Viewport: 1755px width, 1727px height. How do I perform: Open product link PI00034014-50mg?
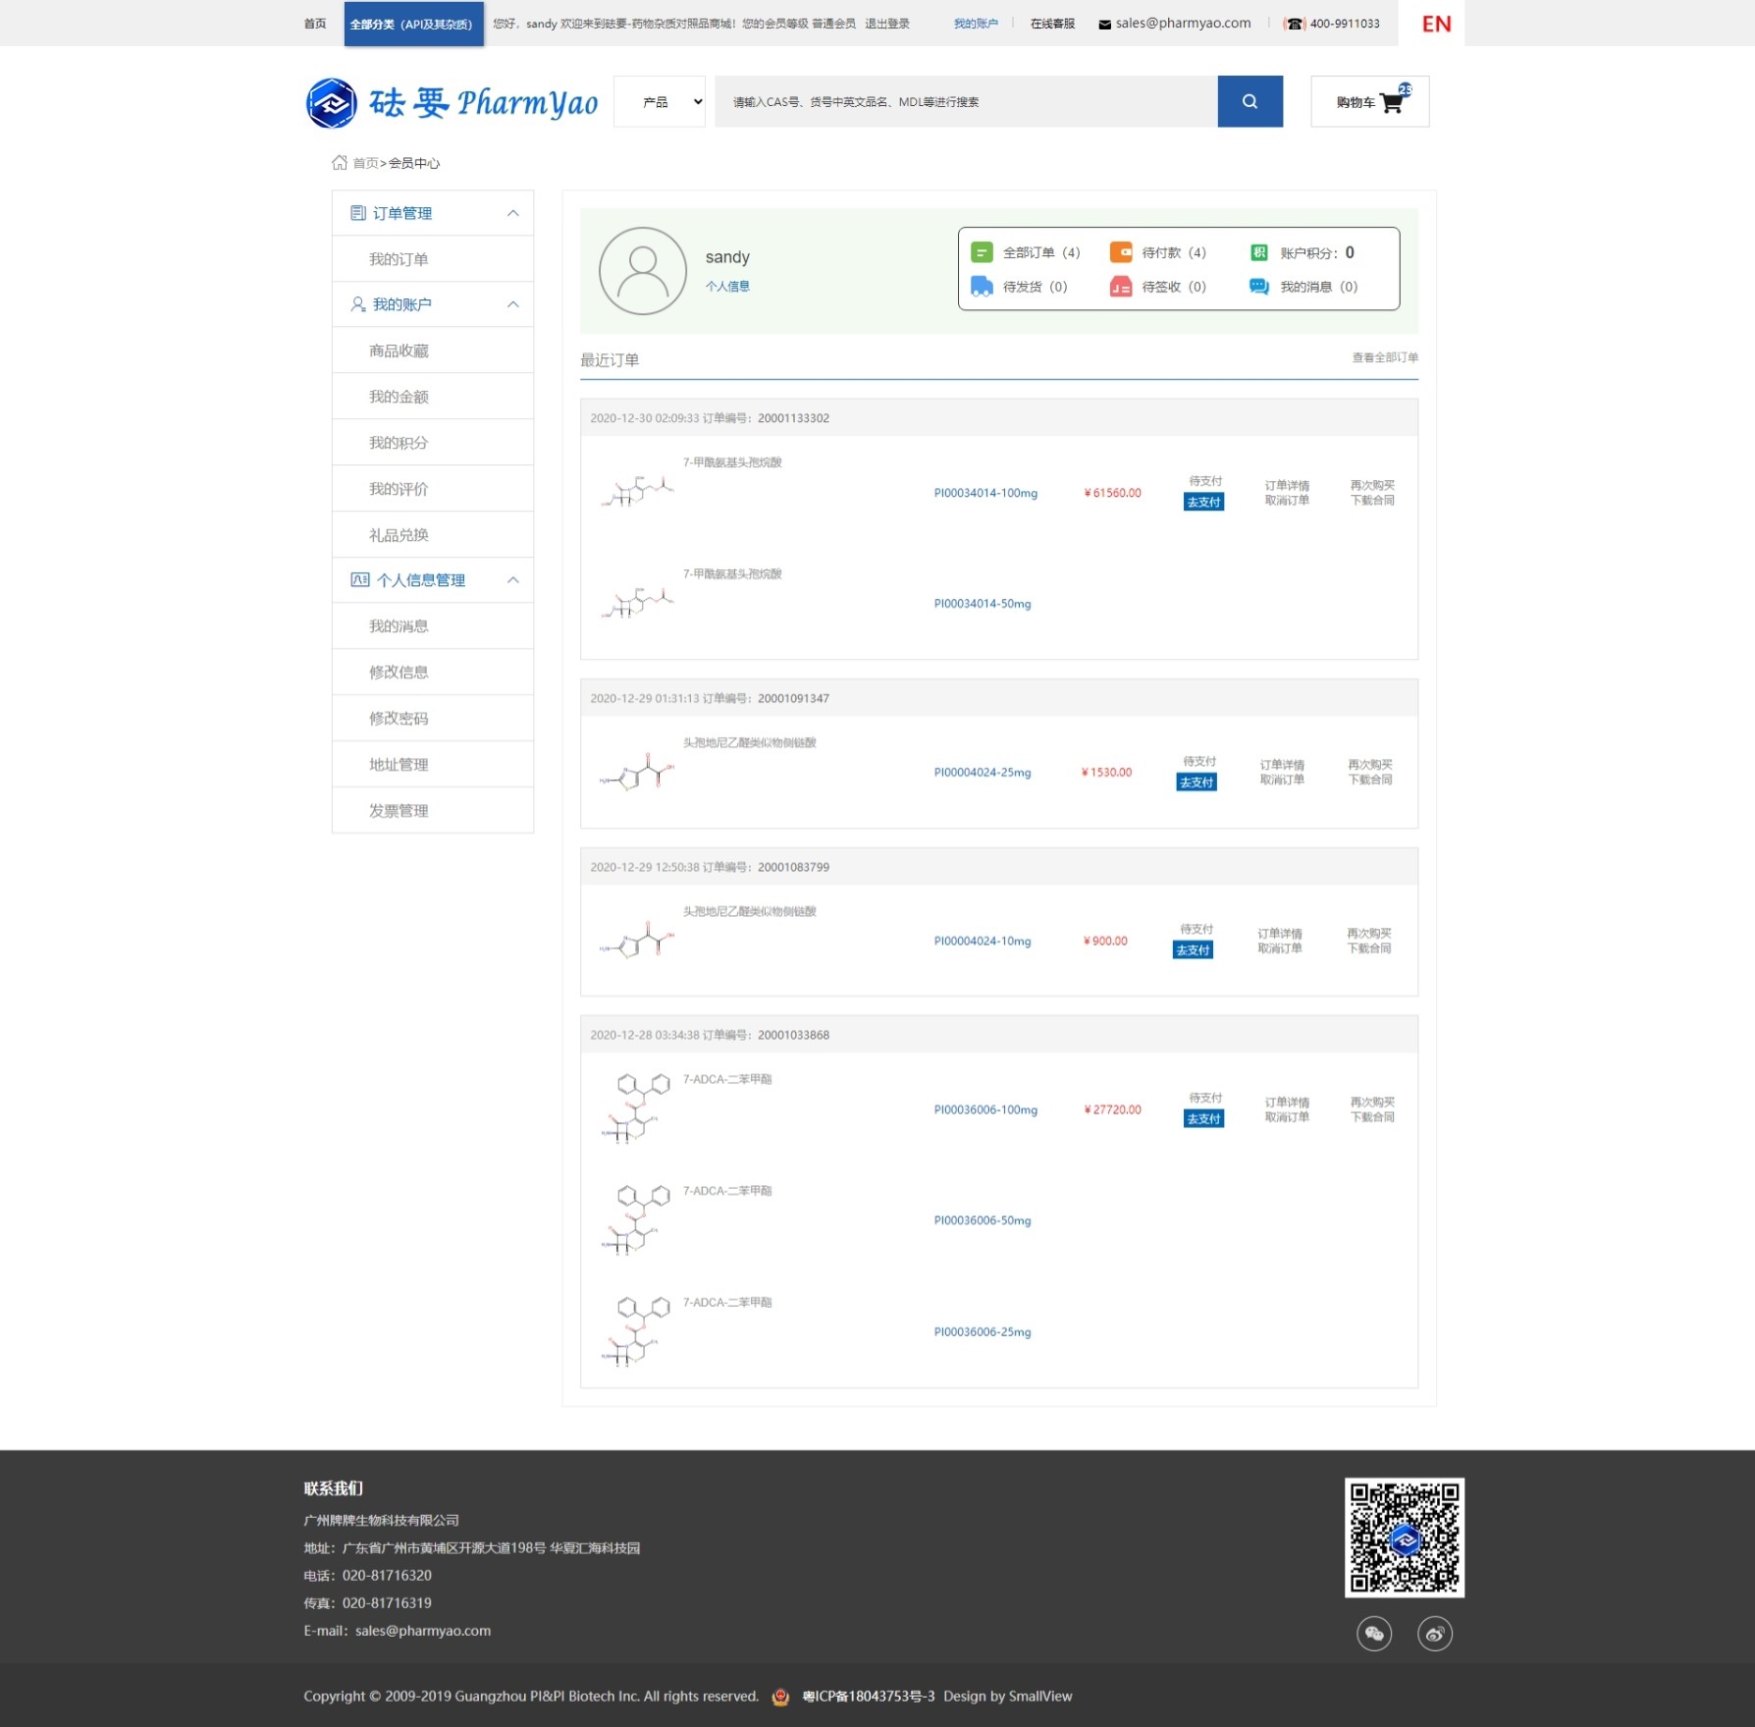coord(982,604)
